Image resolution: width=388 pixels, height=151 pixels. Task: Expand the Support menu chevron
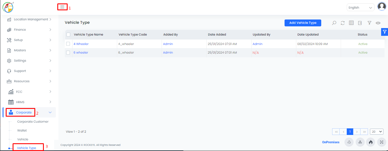[50, 71]
